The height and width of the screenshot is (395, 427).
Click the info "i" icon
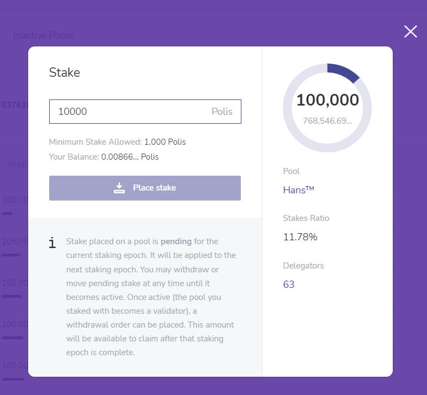[x=52, y=243]
